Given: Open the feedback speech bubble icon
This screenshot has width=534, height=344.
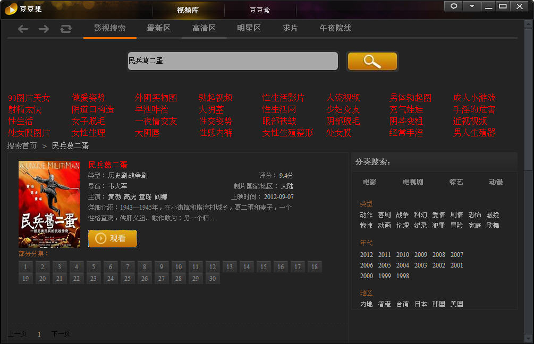Looking at the screenshot, I should click(x=453, y=6).
